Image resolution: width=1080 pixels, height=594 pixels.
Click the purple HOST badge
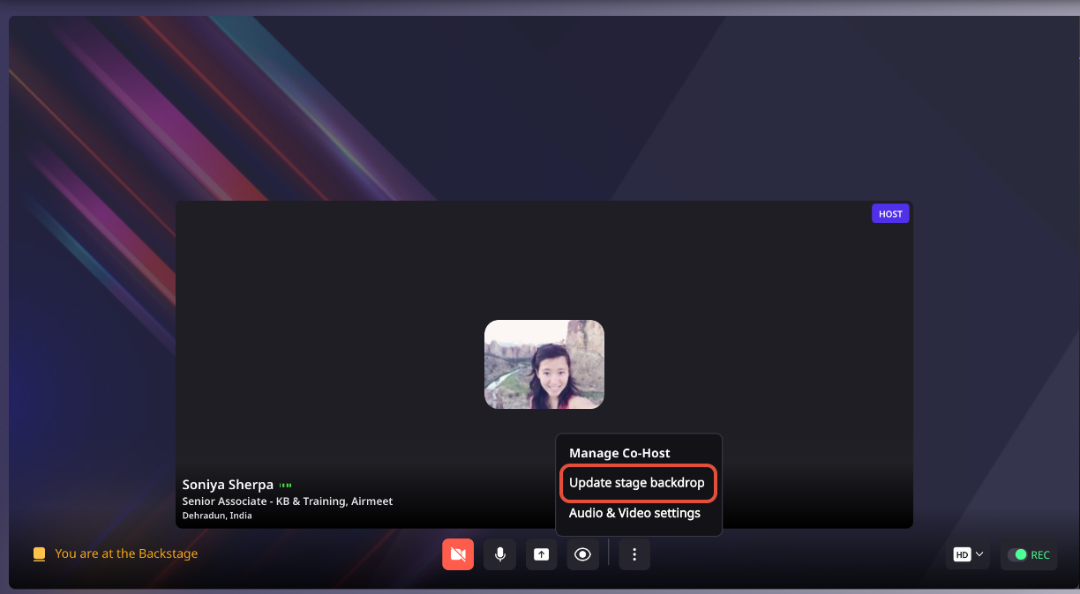[x=890, y=214]
